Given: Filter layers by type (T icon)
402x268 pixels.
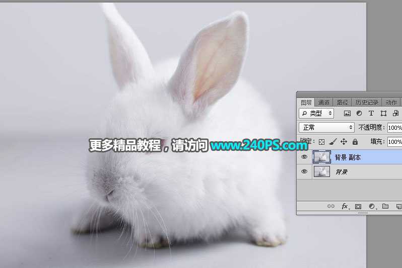Looking at the screenshot, I should click(x=371, y=114).
